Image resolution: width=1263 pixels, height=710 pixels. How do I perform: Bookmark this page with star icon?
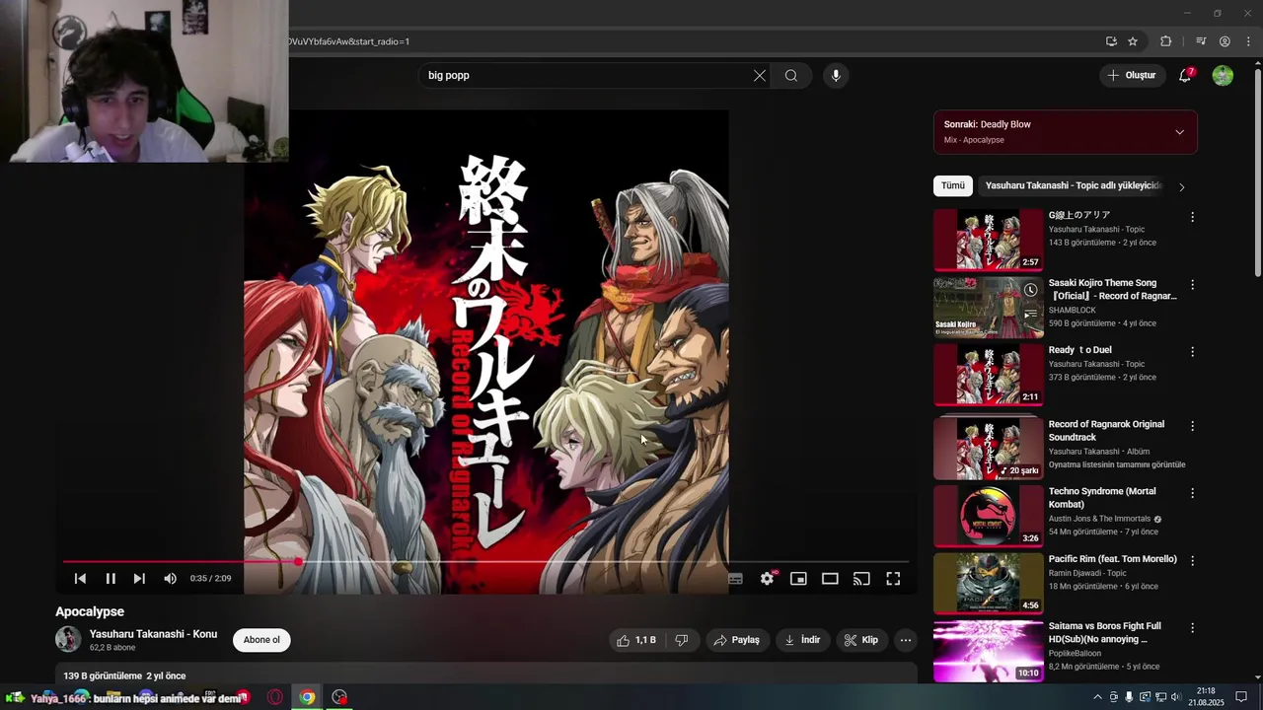tap(1133, 41)
